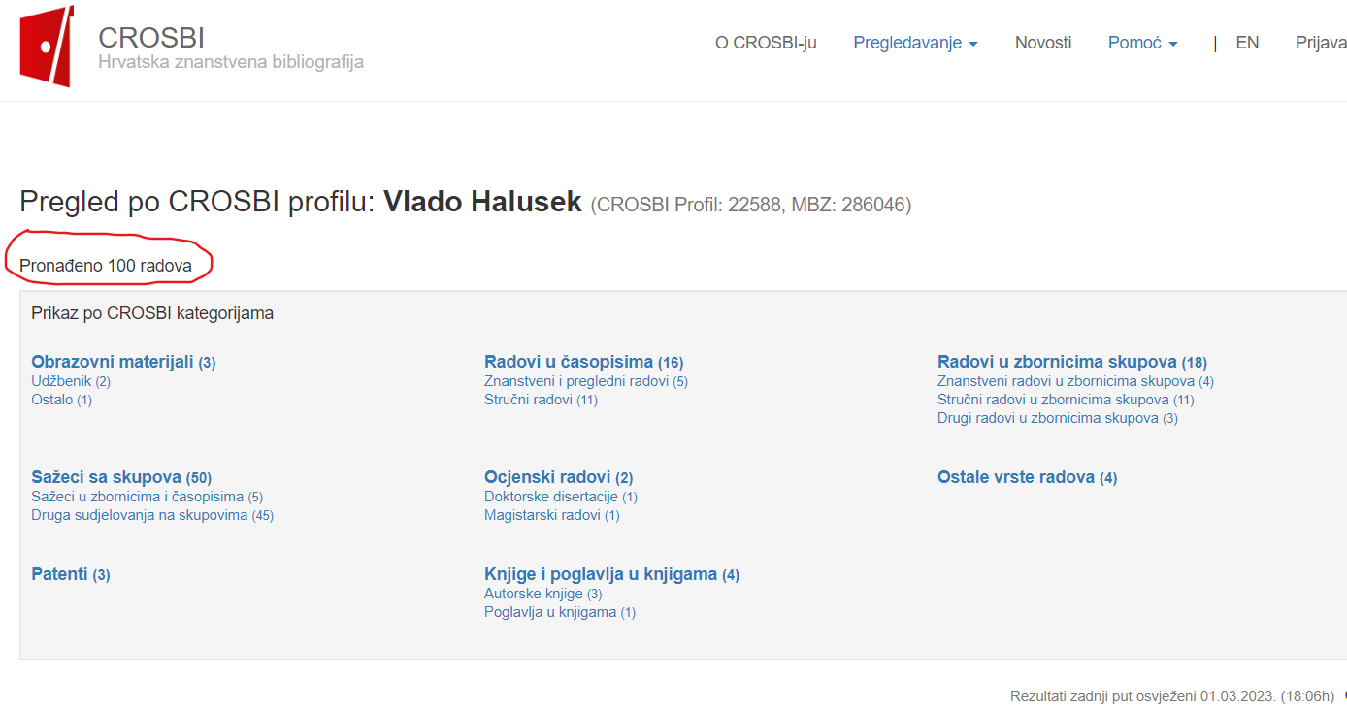Image resolution: width=1347 pixels, height=709 pixels.
Task: Open Obrazovni materijali (3) category
Action: click(x=123, y=362)
